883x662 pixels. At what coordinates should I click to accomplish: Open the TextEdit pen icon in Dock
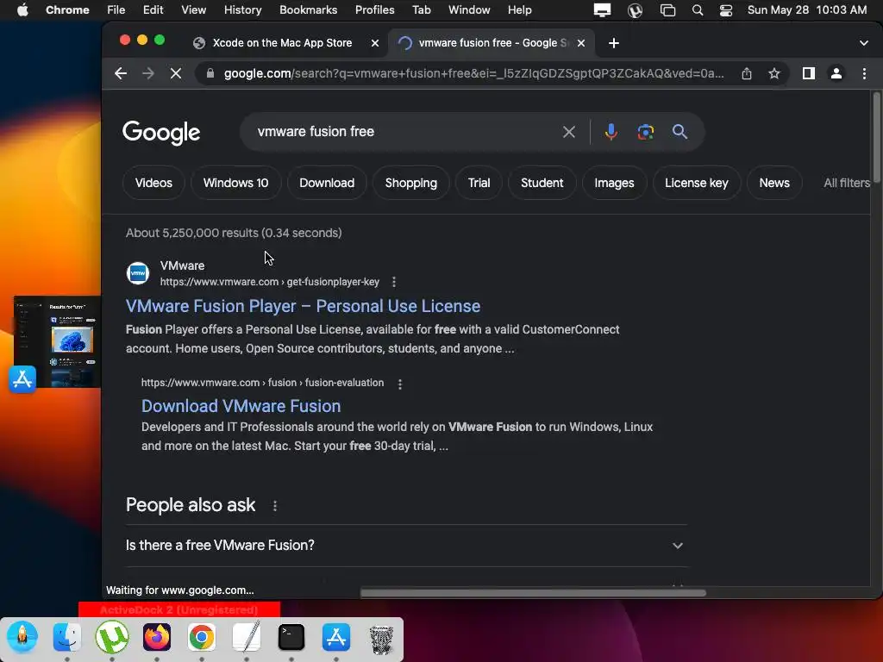(x=246, y=637)
